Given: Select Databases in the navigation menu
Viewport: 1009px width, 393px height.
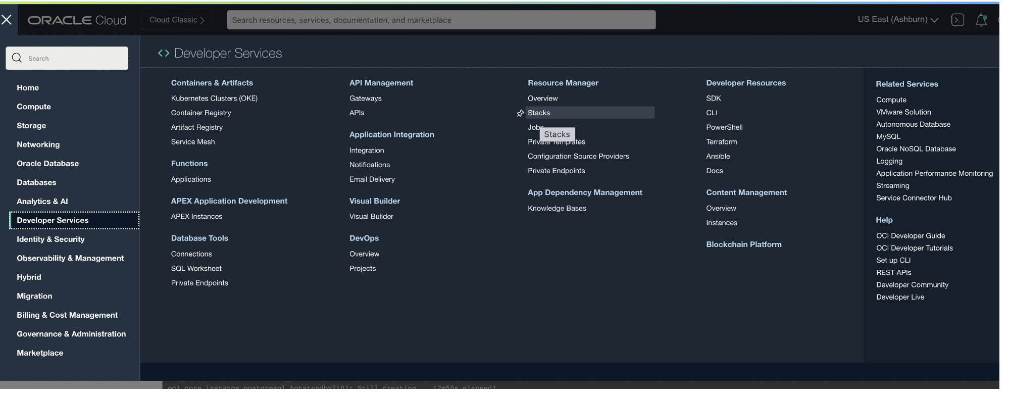Looking at the screenshot, I should [36, 182].
